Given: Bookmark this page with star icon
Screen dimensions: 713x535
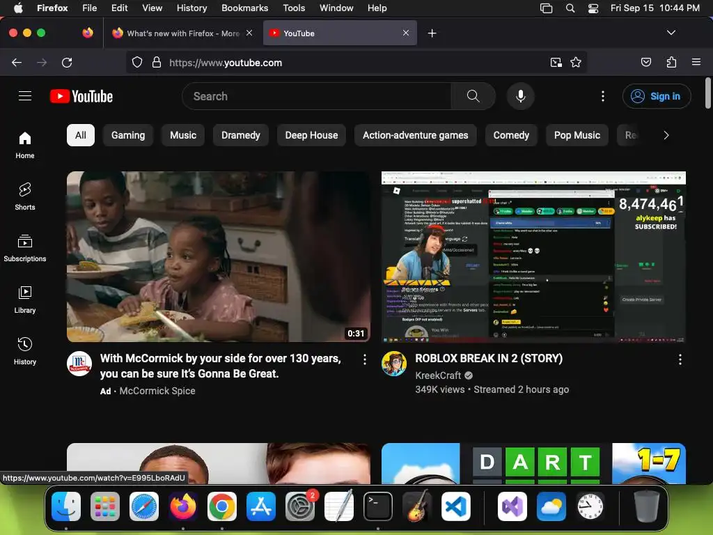Looking at the screenshot, I should click(x=576, y=62).
